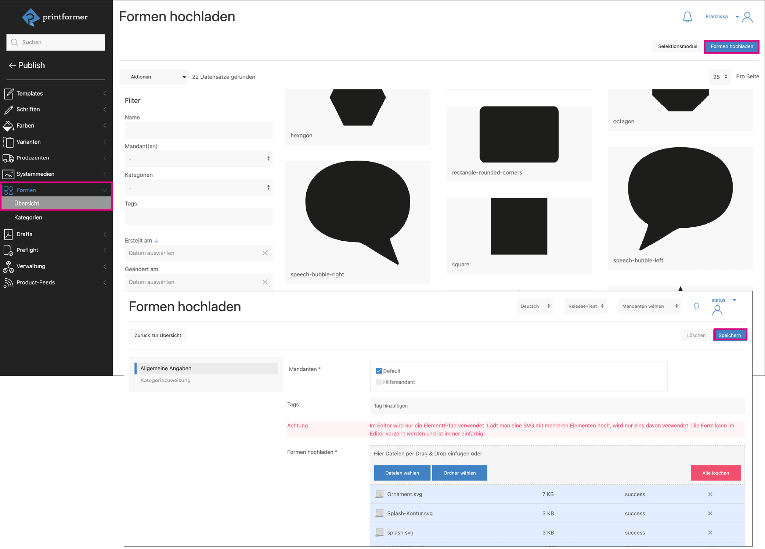
Task: Remove Ornament.svg using its X icon
Action: tap(710, 494)
